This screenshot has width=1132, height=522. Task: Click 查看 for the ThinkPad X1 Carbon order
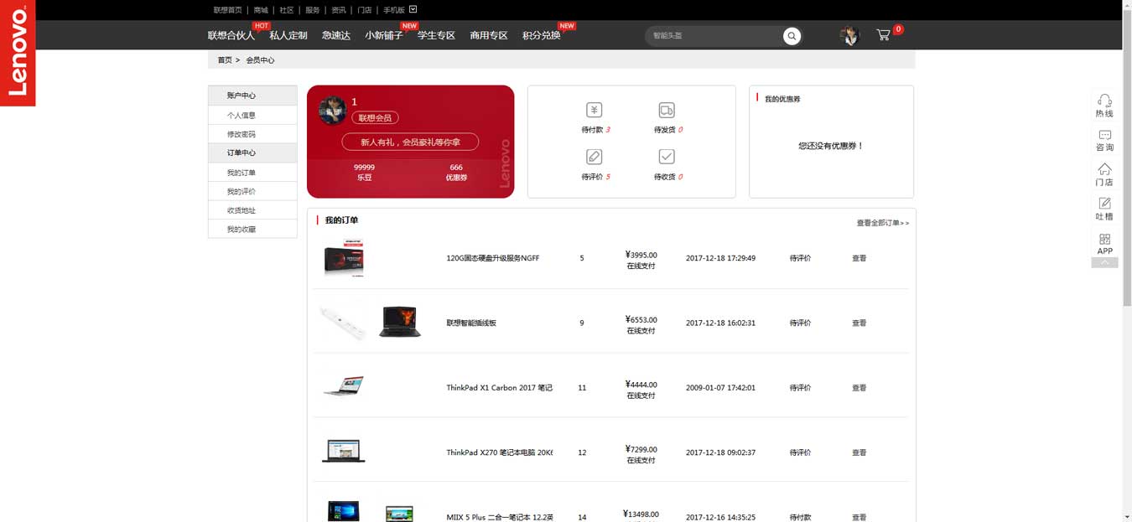tap(859, 388)
